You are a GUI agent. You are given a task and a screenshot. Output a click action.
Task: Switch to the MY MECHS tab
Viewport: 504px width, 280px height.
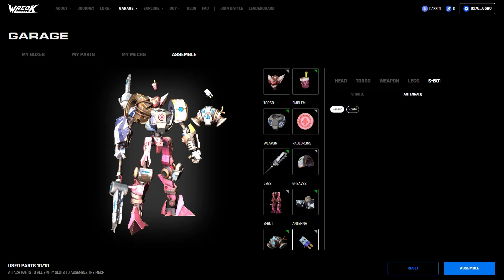tap(133, 54)
